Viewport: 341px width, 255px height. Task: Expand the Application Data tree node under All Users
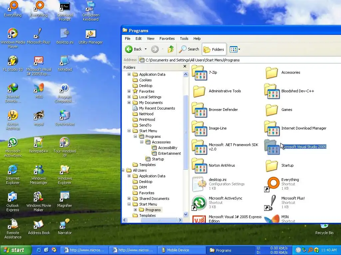[129, 176]
